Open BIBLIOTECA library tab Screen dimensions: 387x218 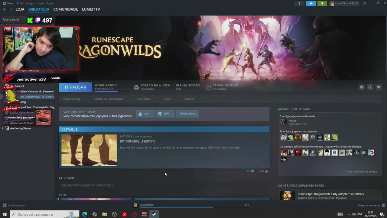point(39,9)
